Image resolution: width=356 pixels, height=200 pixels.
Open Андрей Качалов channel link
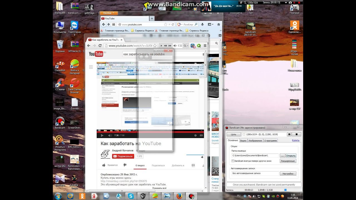click(x=123, y=150)
